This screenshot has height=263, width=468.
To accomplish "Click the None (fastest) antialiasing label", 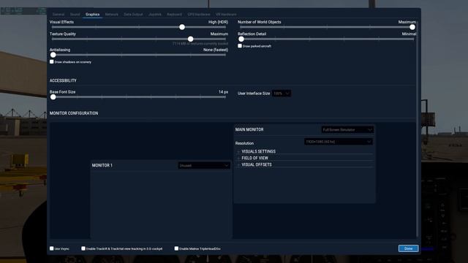I will [x=216, y=50].
